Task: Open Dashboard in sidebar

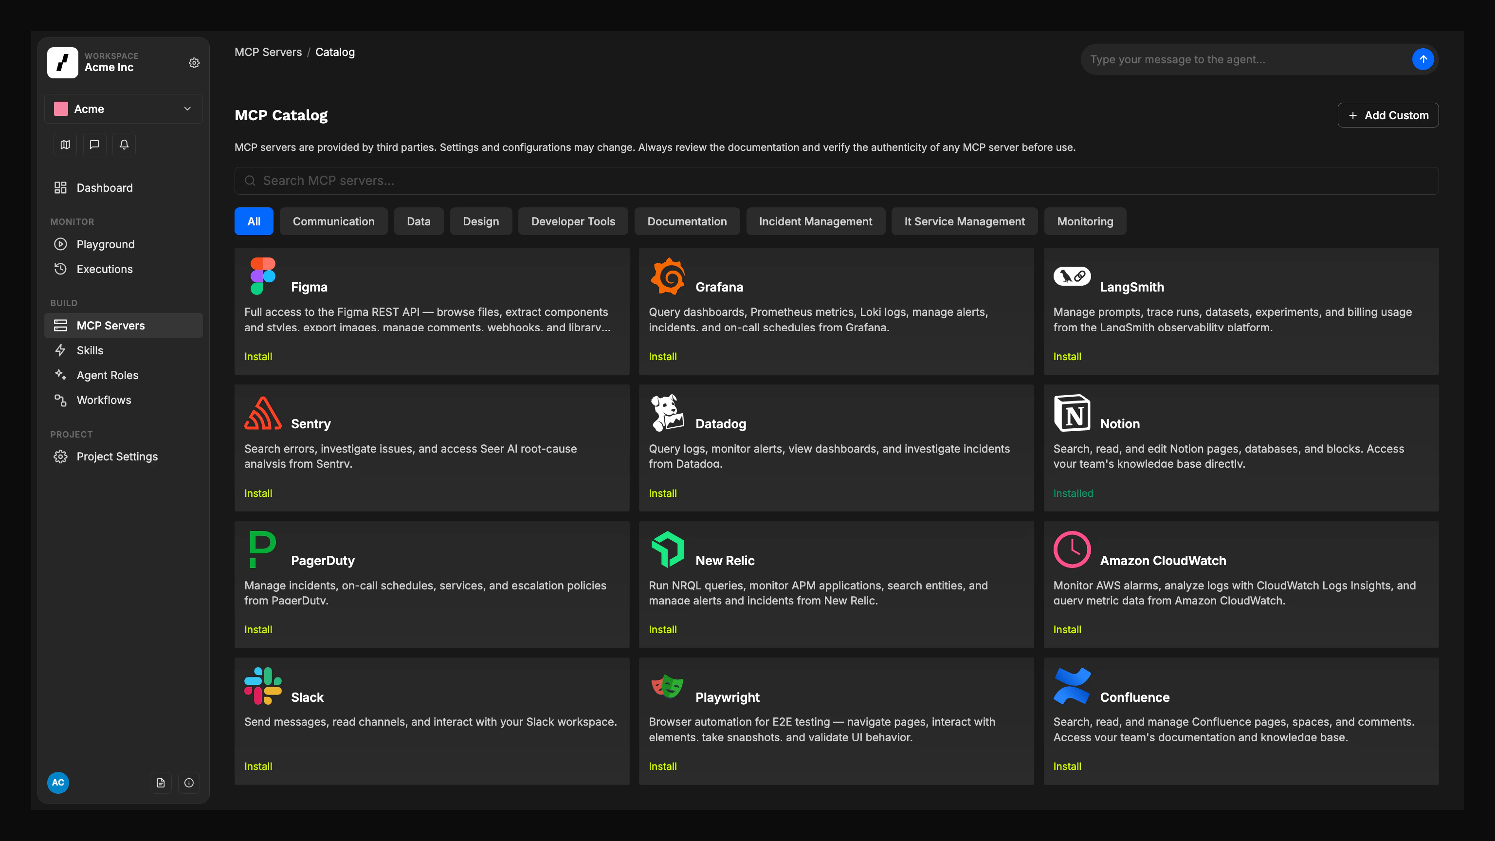Action: (x=124, y=187)
